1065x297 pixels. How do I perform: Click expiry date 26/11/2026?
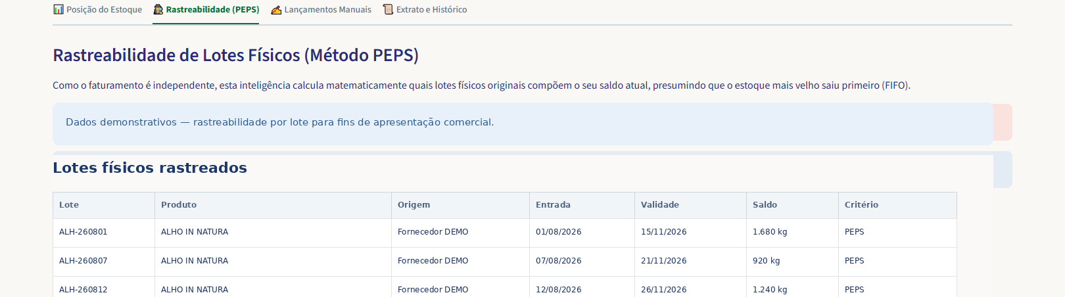pos(664,290)
